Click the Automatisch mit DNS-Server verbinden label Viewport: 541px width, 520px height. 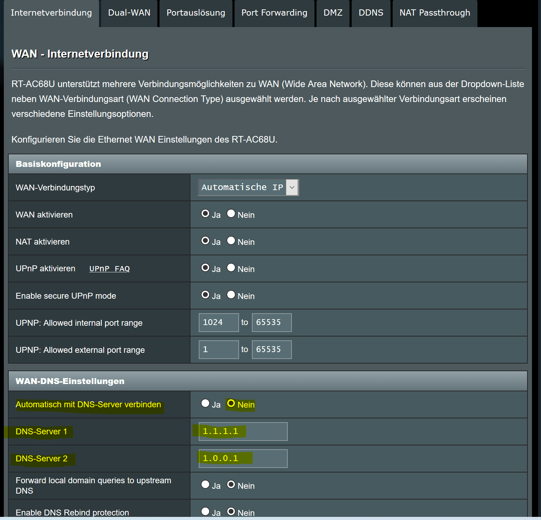click(88, 404)
